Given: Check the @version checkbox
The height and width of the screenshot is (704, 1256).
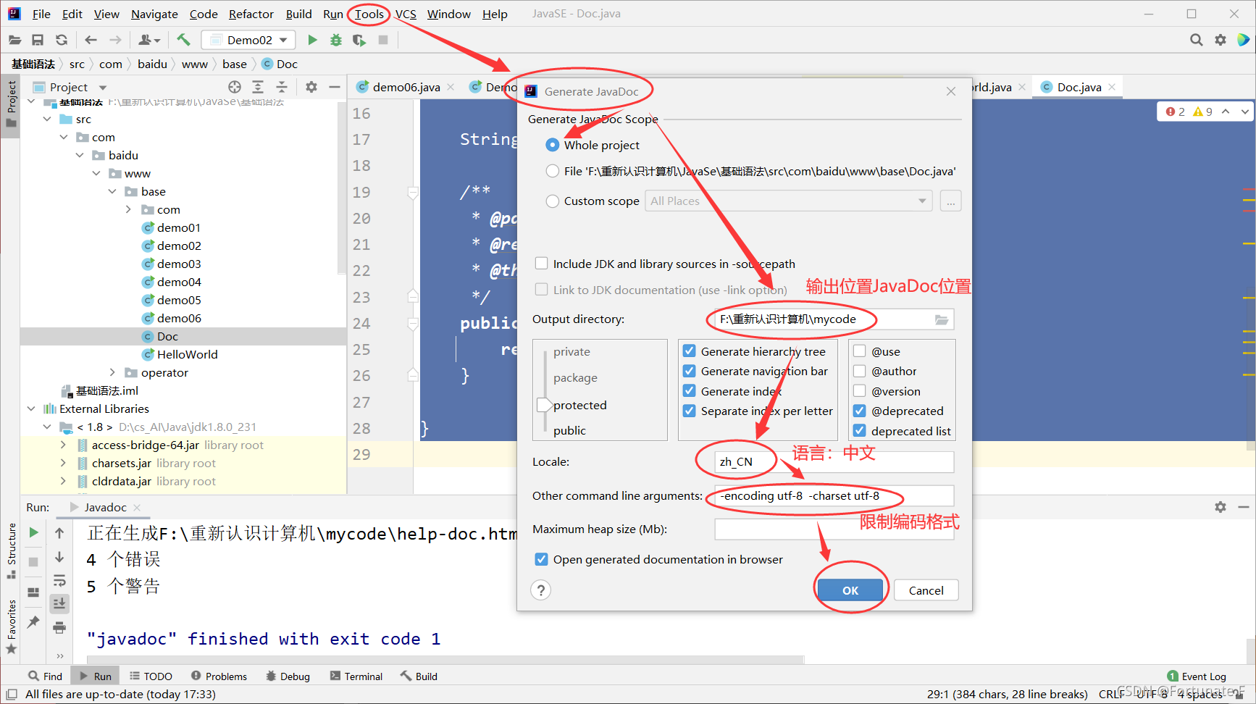Looking at the screenshot, I should pos(860,391).
